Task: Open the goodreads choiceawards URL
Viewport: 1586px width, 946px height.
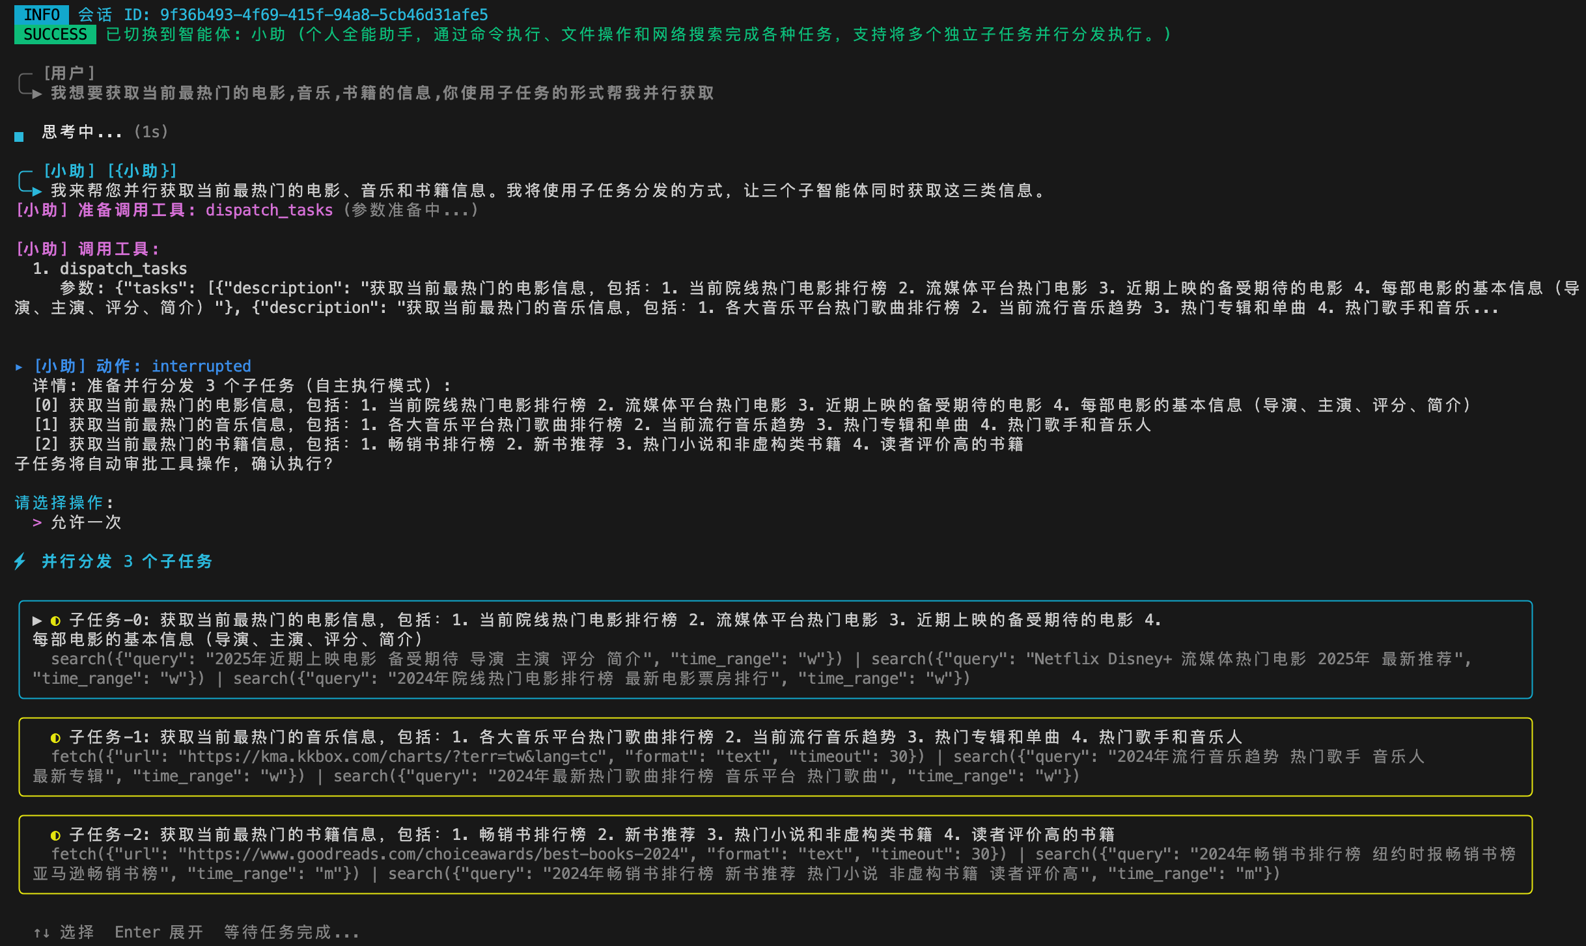Action: 433,854
